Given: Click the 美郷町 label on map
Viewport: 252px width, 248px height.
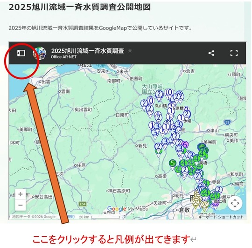Looking at the screenshot, I should [25, 130].
